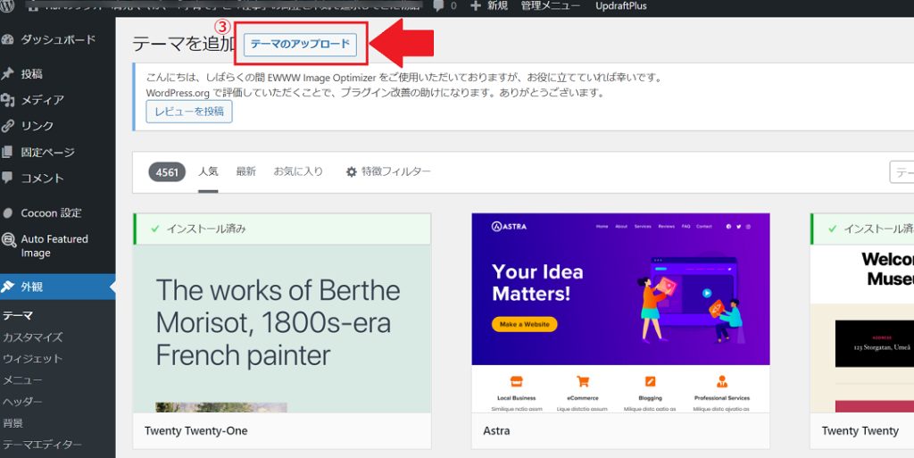Open the Twenty Twenty theme thumbnail

(x=862, y=329)
